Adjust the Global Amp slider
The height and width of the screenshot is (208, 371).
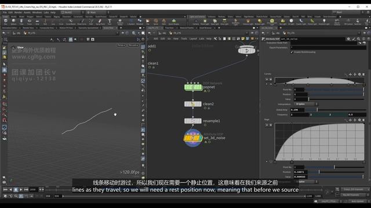[336, 110]
